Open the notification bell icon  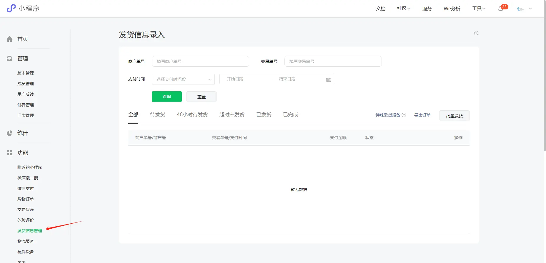[x=500, y=9]
